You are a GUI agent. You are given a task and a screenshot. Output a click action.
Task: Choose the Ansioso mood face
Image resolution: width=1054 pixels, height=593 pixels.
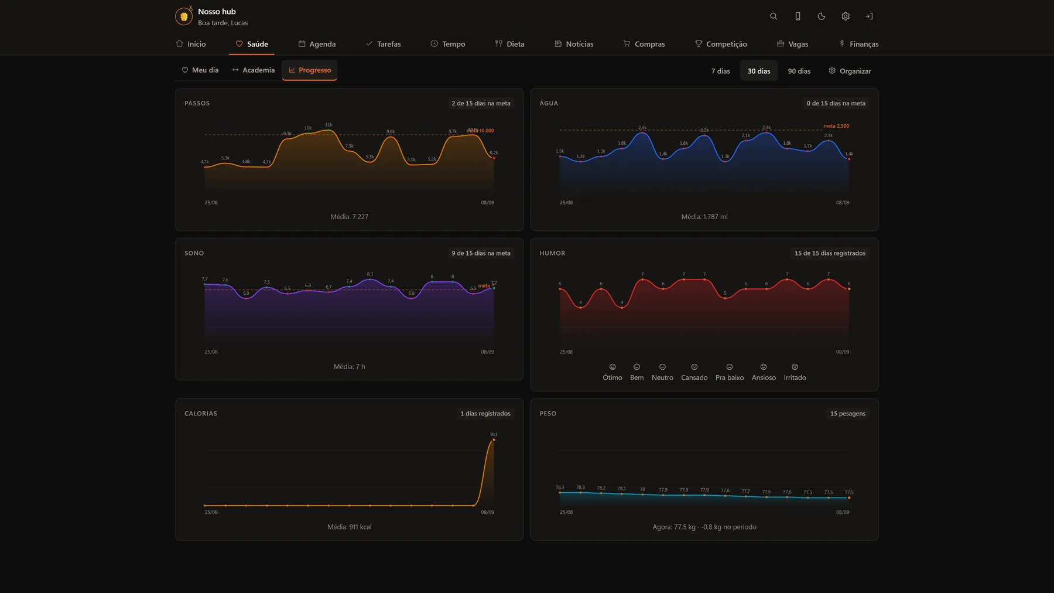764,367
